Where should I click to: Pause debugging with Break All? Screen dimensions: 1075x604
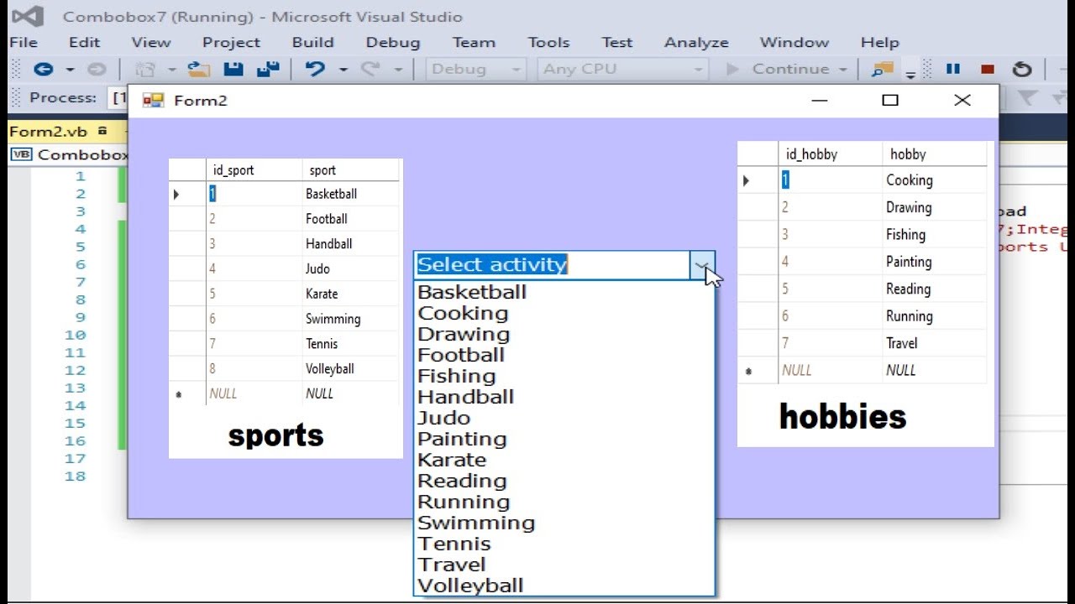click(x=953, y=70)
